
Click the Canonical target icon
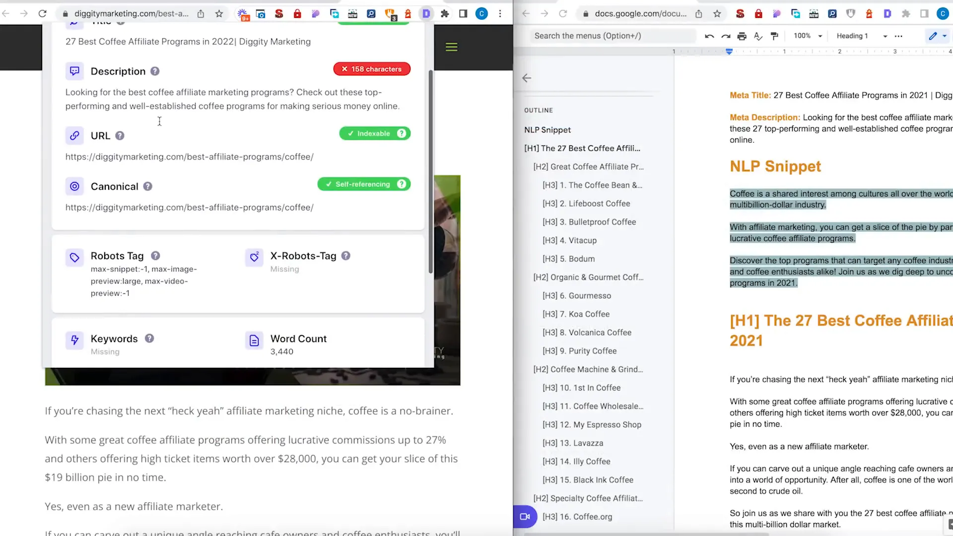click(74, 186)
